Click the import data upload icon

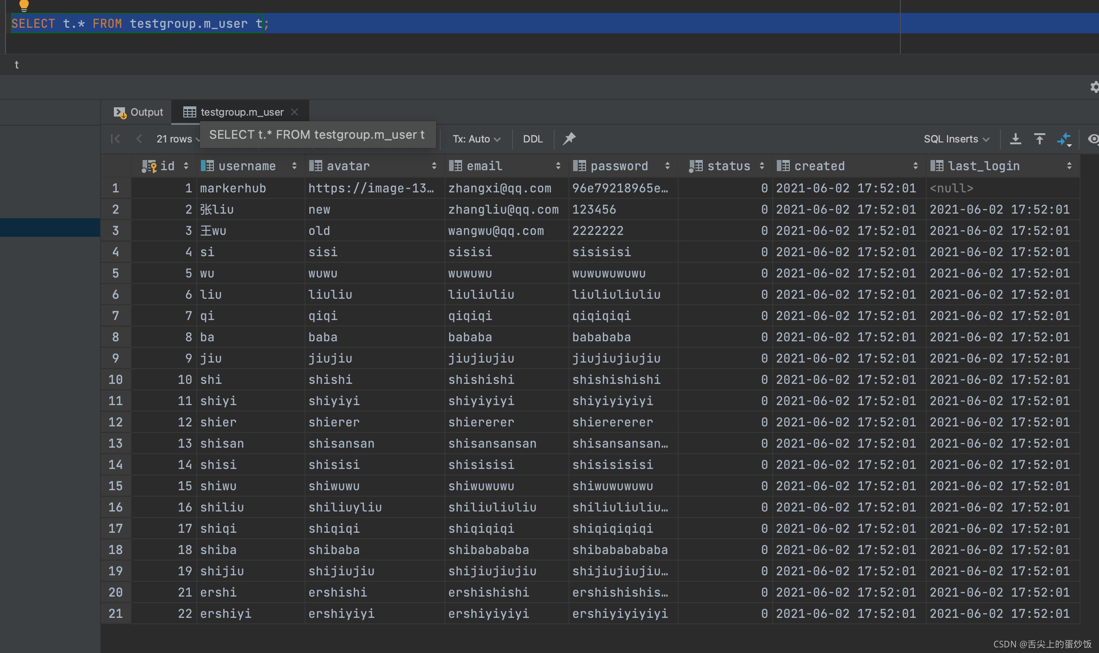point(1039,139)
